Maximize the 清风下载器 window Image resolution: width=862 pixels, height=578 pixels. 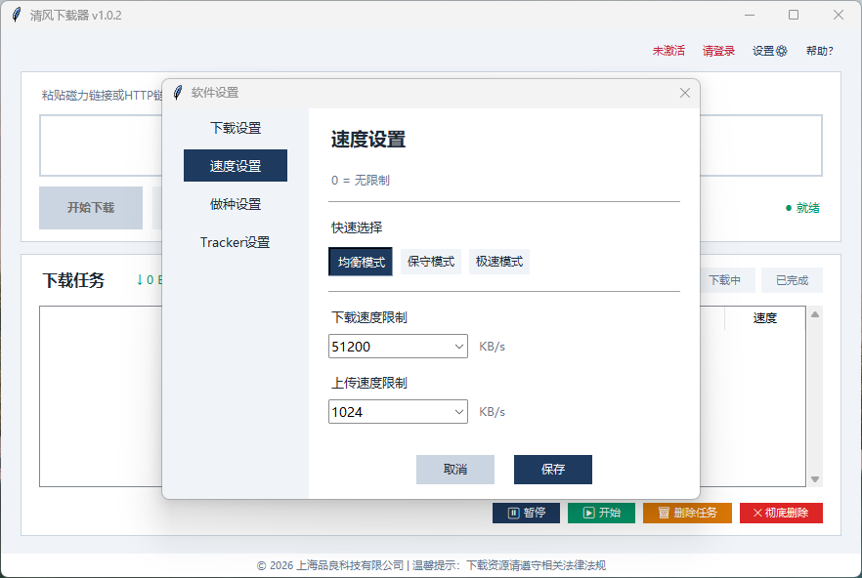tap(794, 15)
